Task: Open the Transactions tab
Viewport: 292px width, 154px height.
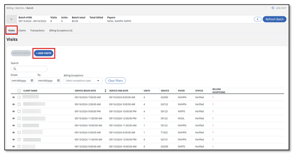Action: click(x=37, y=31)
